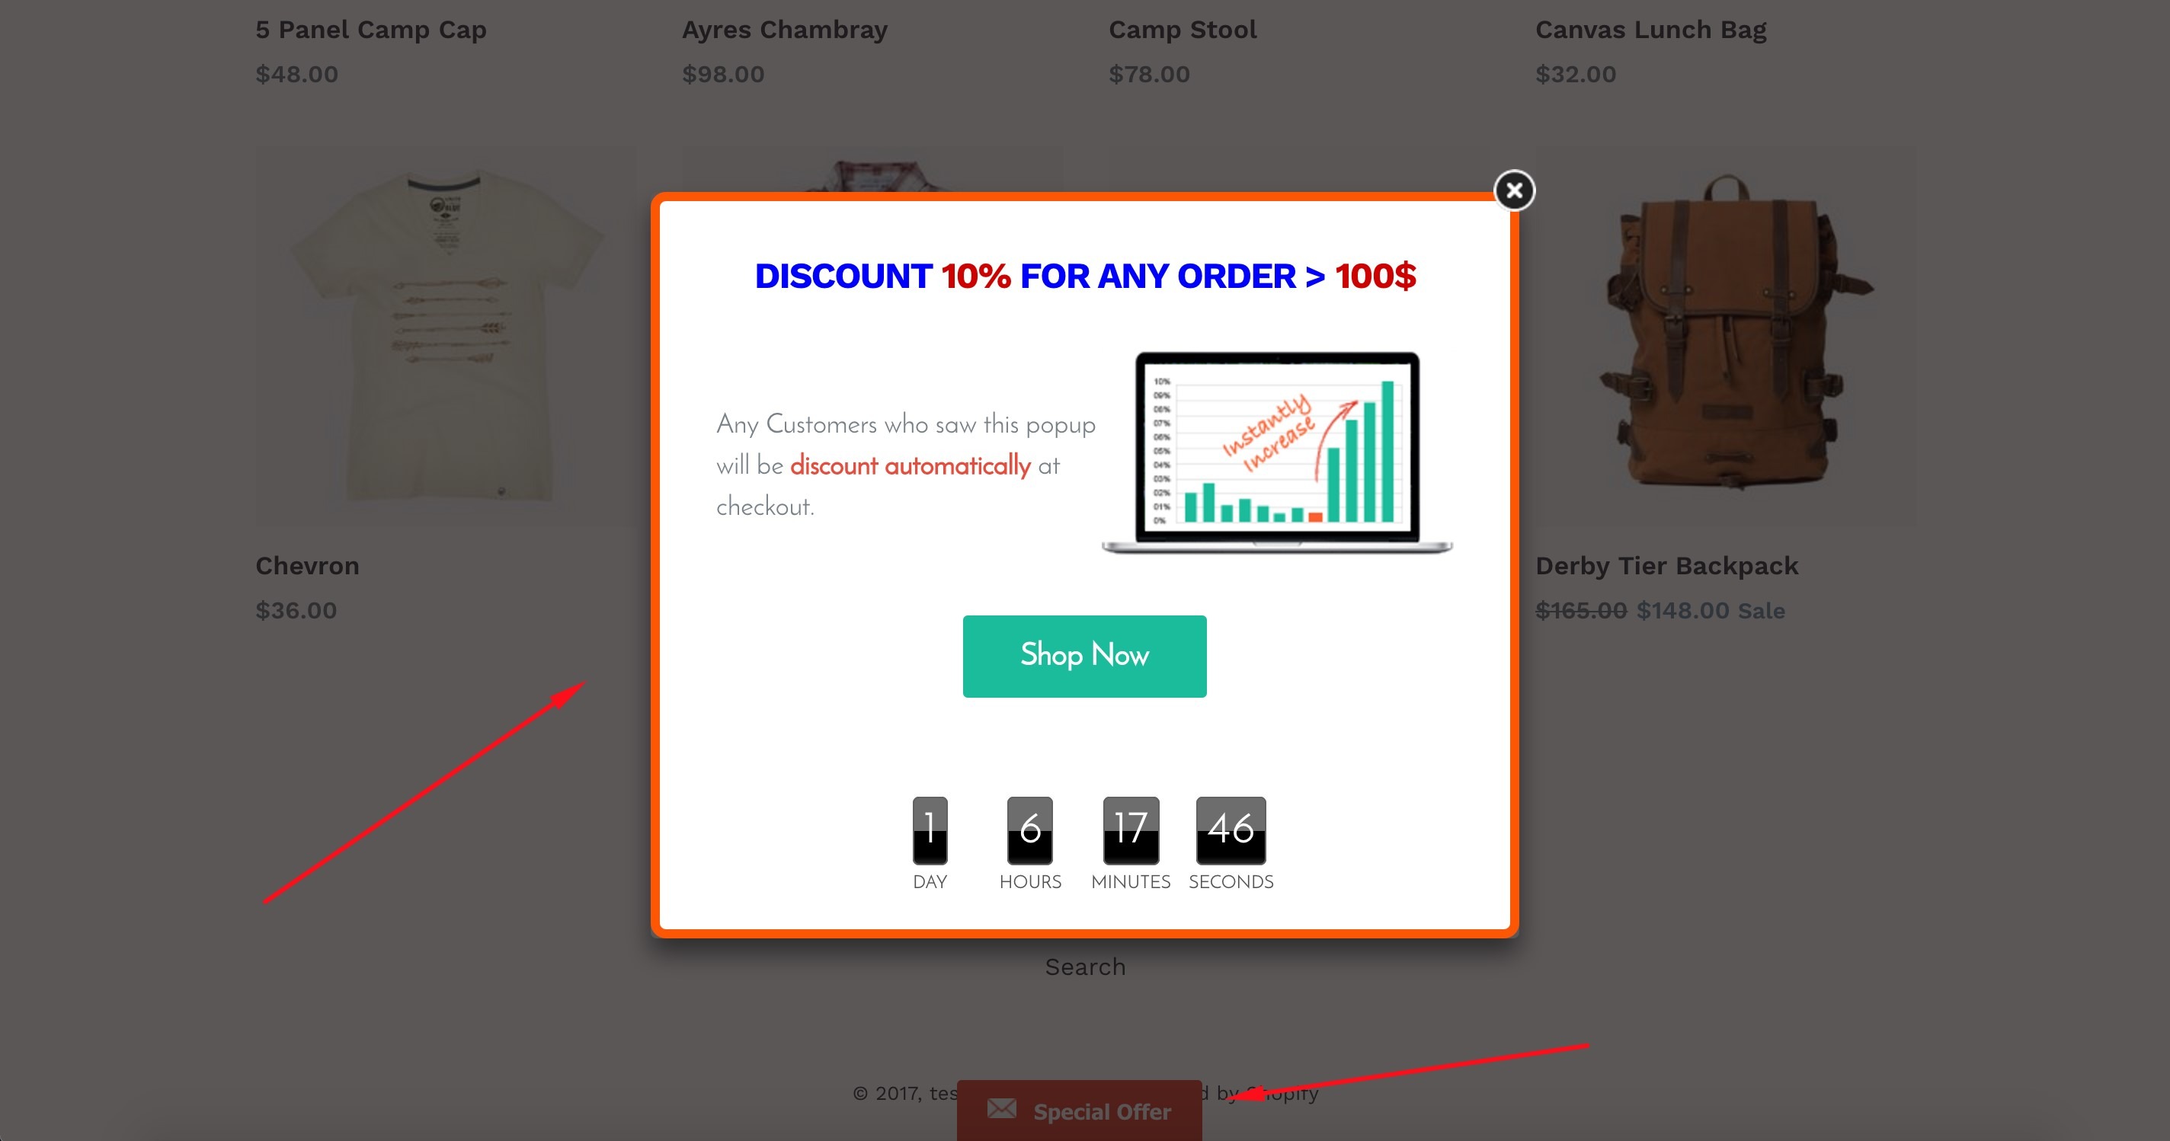Click the Derby Tier Backpack title link
Viewport: 2170px width, 1141px height.
click(1666, 566)
